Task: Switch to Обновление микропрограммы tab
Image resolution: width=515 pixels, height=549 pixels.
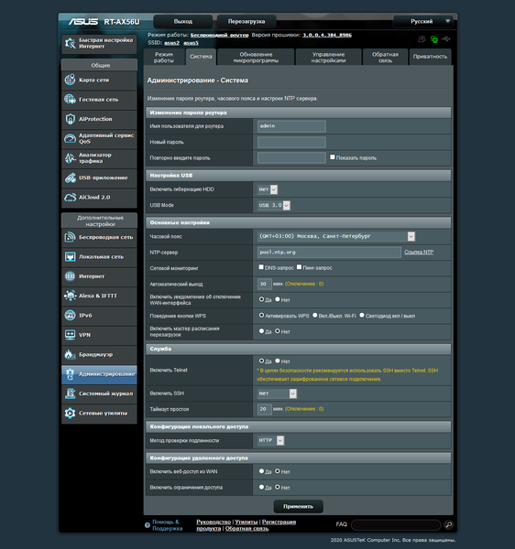Action: 256,57
